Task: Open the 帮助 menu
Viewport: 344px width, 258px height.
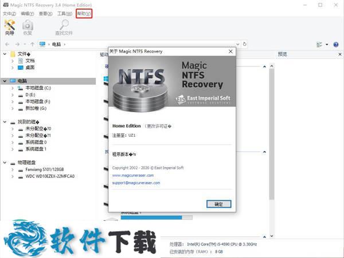Action: tap(84, 14)
